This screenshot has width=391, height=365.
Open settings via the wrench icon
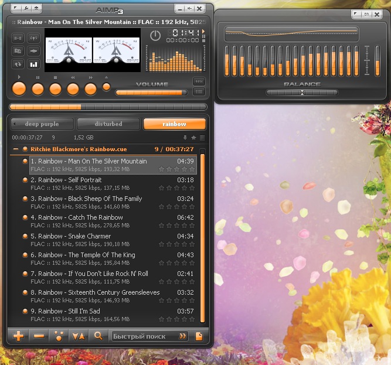[x=26, y=8]
